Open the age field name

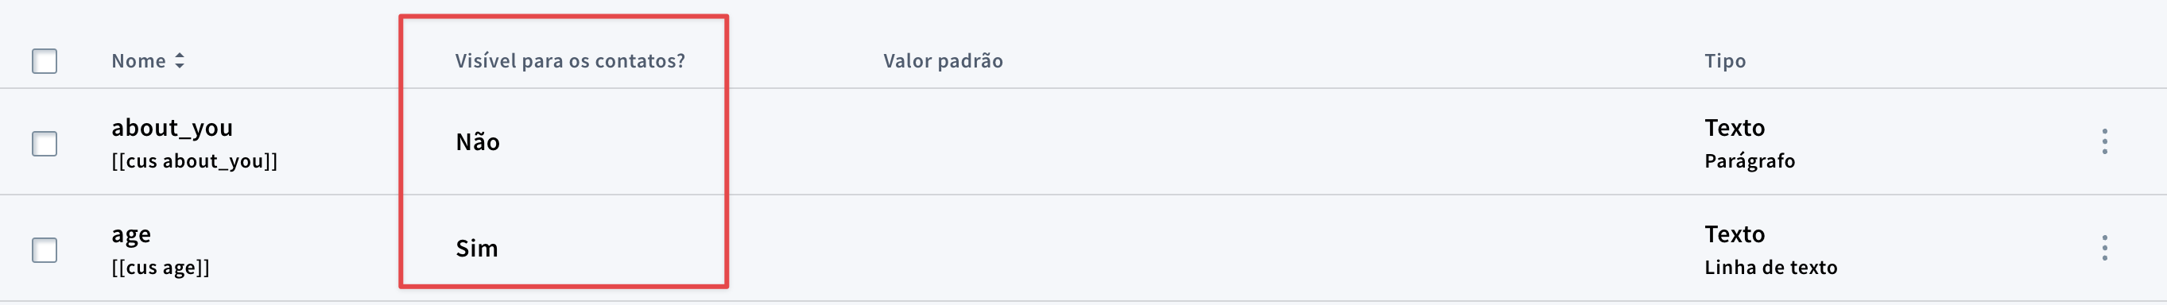pyautogui.click(x=131, y=234)
